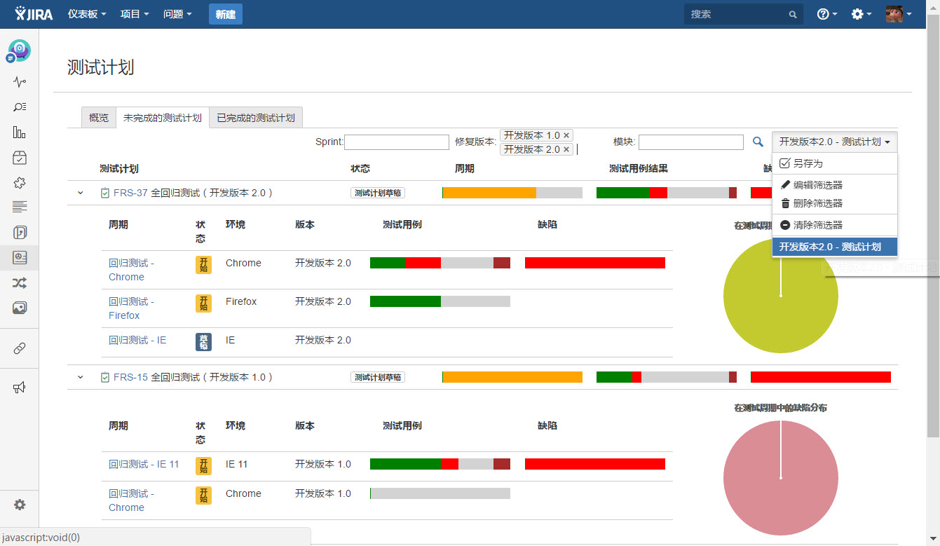The height and width of the screenshot is (546, 940).
Task: Toggle the 另存为 checkbox option
Action: click(x=784, y=163)
